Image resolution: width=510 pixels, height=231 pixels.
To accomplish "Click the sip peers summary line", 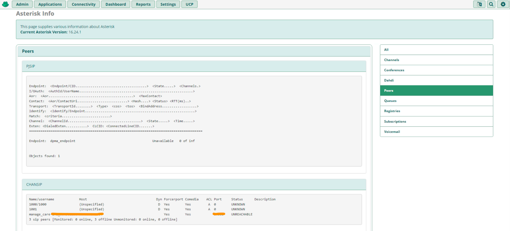I will click(x=103, y=220).
